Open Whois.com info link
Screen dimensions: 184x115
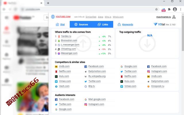[118, 17]
